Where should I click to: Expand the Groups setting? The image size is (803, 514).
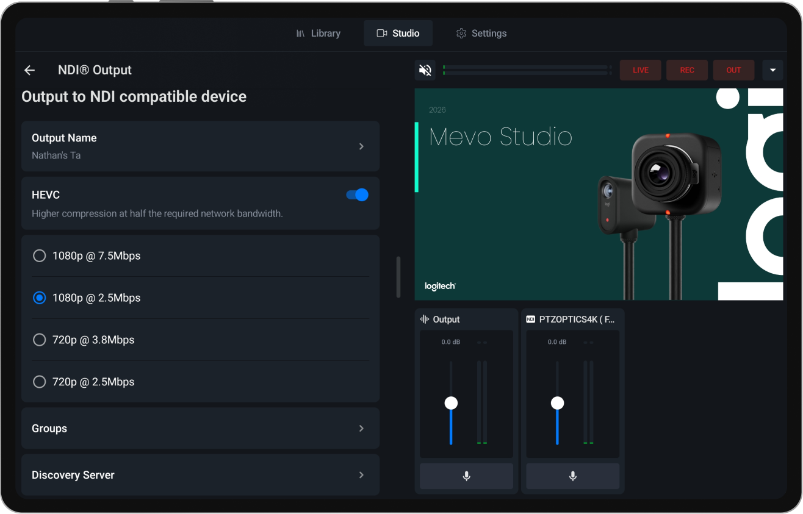point(200,428)
